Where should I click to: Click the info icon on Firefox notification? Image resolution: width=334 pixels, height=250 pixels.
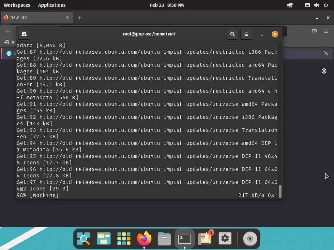(9, 53)
